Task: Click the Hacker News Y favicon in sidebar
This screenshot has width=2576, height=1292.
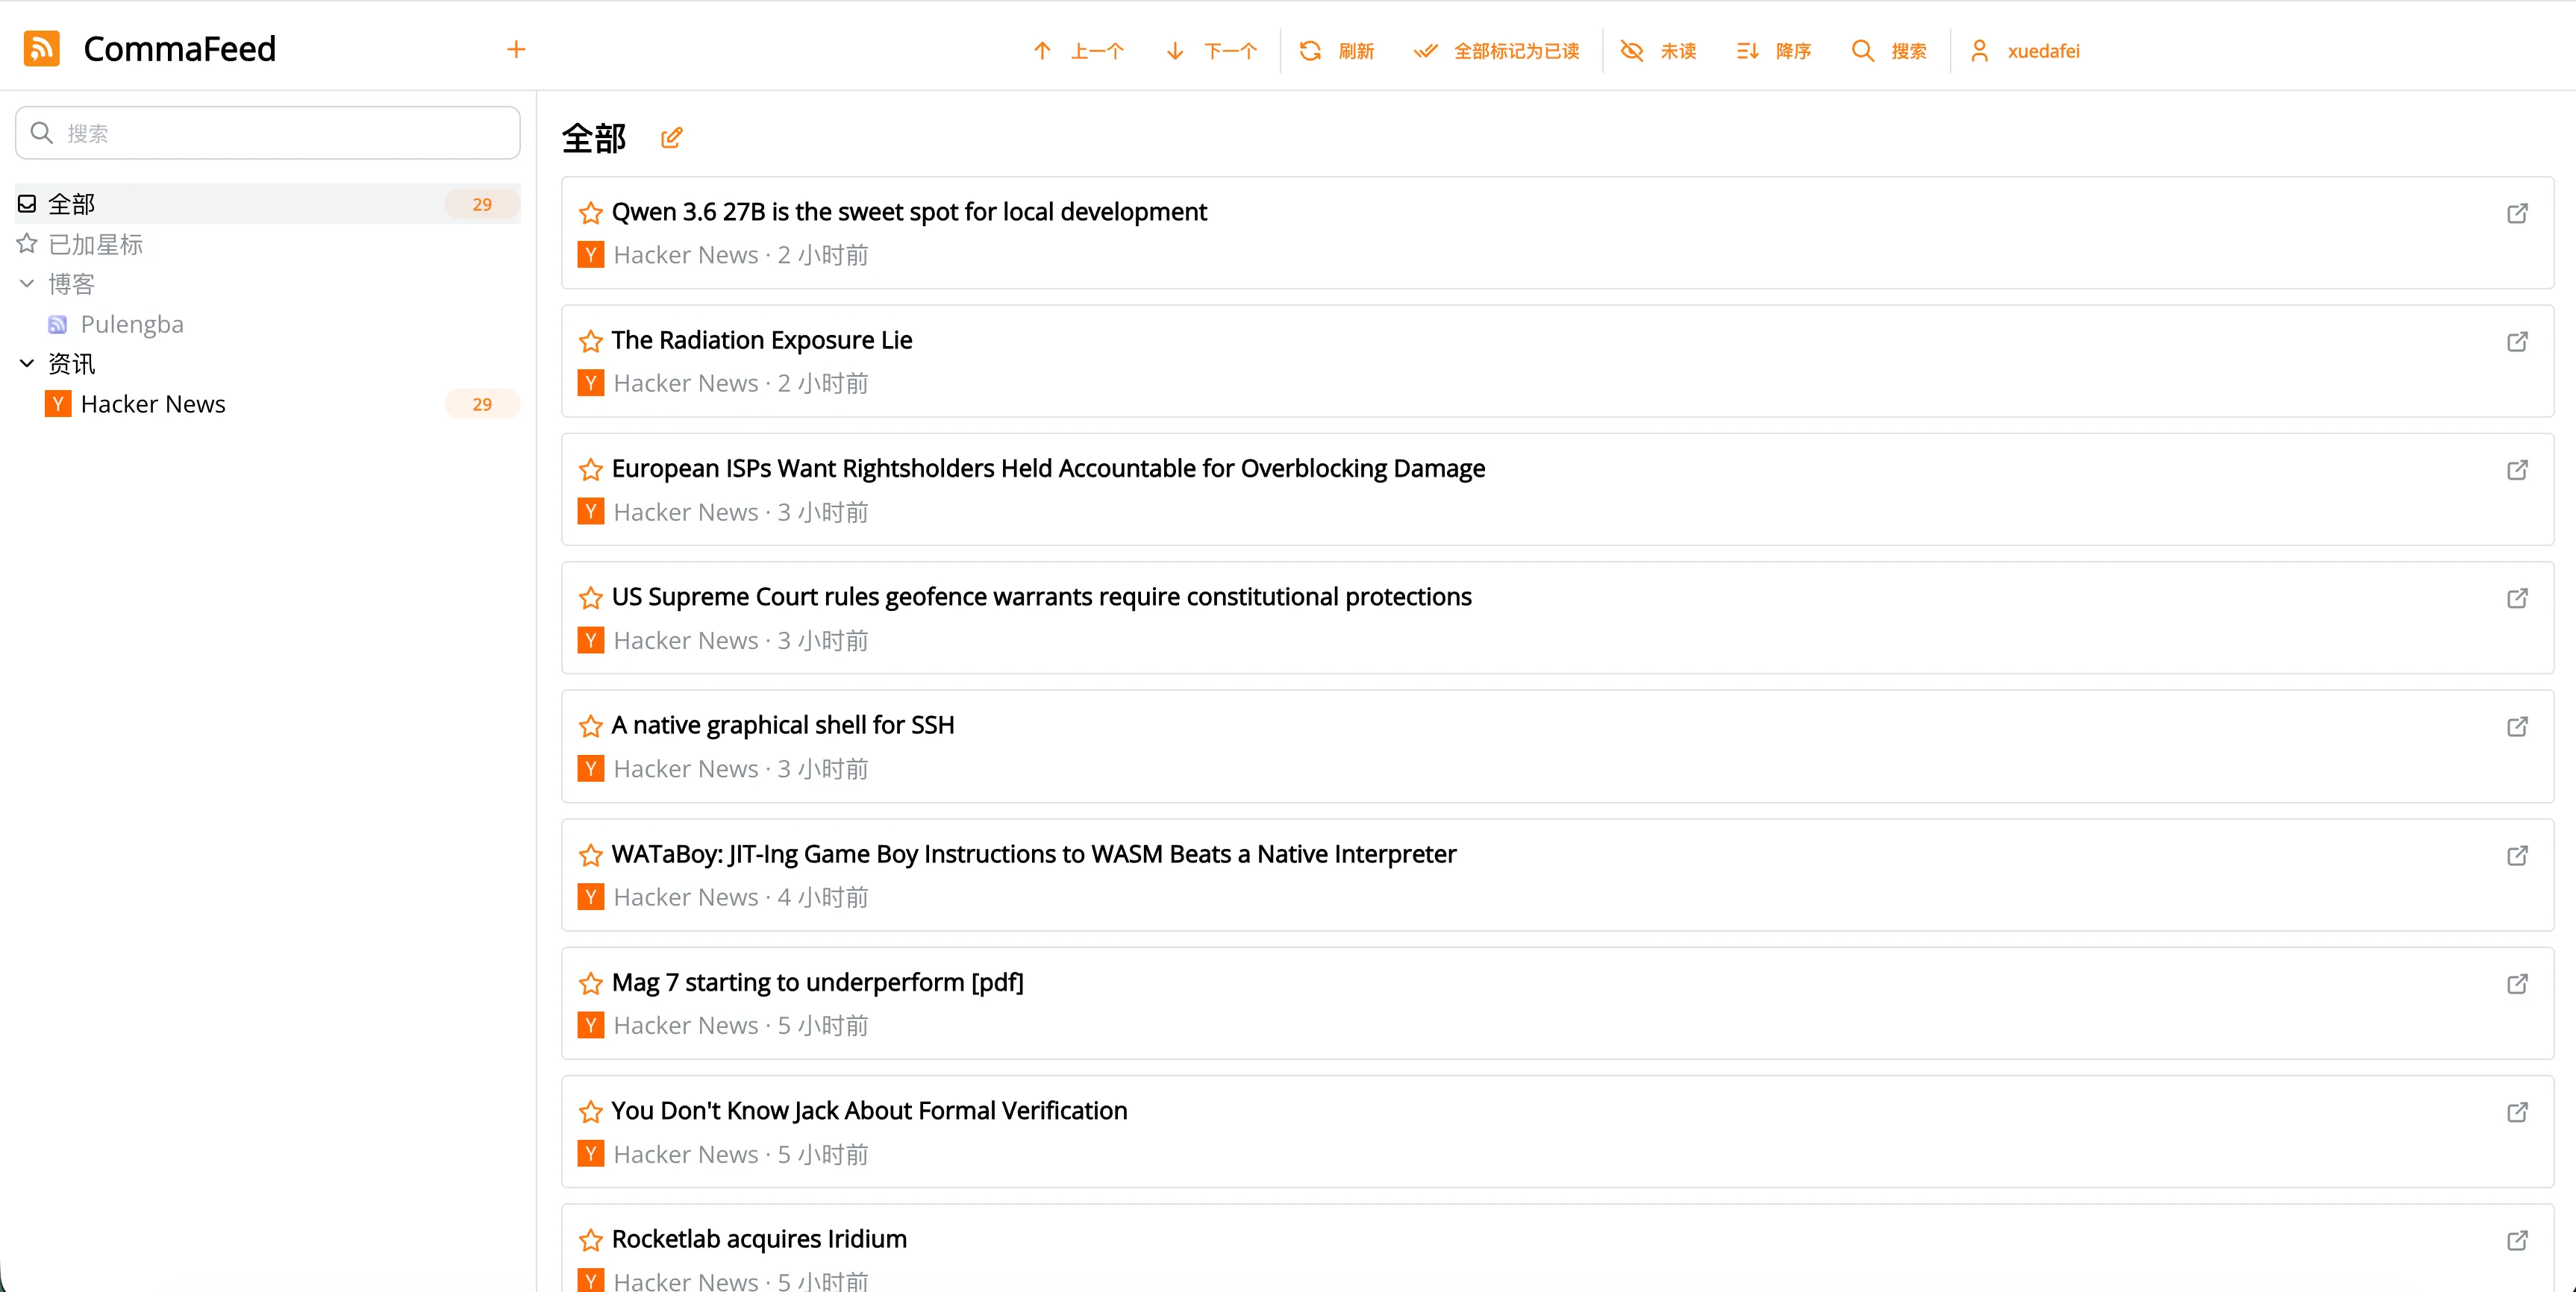Action: (58, 404)
